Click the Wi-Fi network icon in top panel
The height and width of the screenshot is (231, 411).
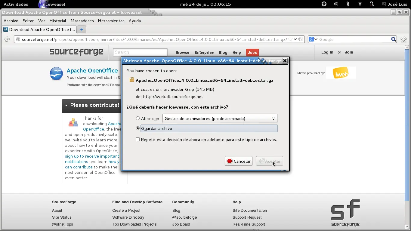360,4
